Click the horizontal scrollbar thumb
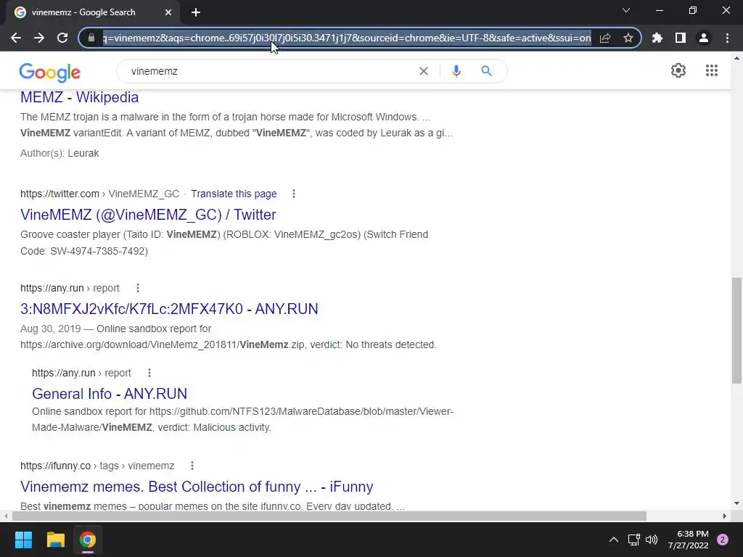Screen dimensions: 743x557 pos(329,516)
